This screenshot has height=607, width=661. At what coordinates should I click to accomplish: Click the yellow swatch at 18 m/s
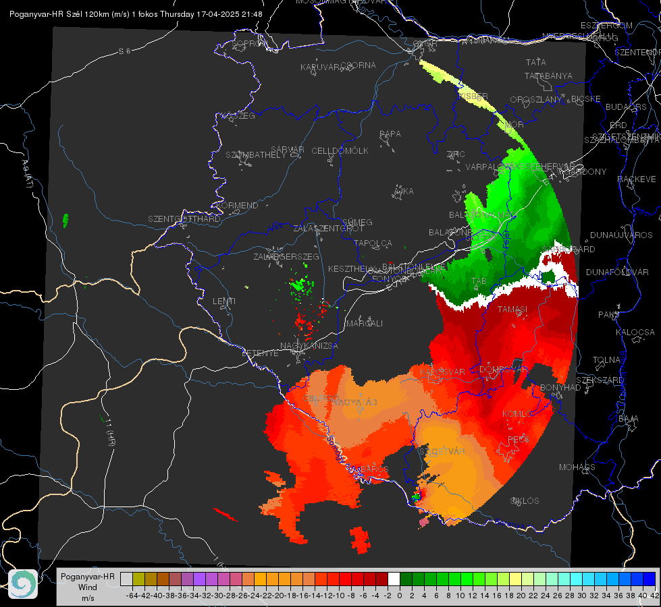tap(515, 579)
